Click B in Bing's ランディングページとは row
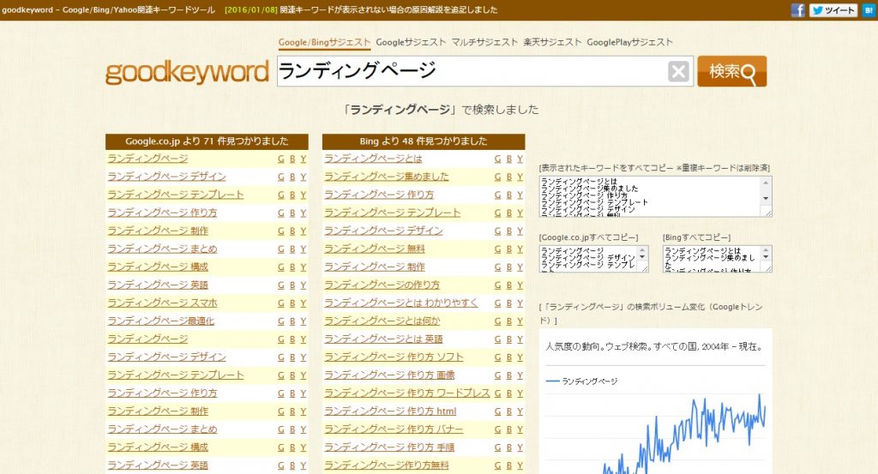This screenshot has width=878, height=474. (509, 159)
